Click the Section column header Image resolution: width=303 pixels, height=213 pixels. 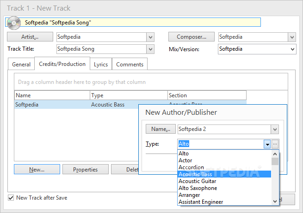207,95
